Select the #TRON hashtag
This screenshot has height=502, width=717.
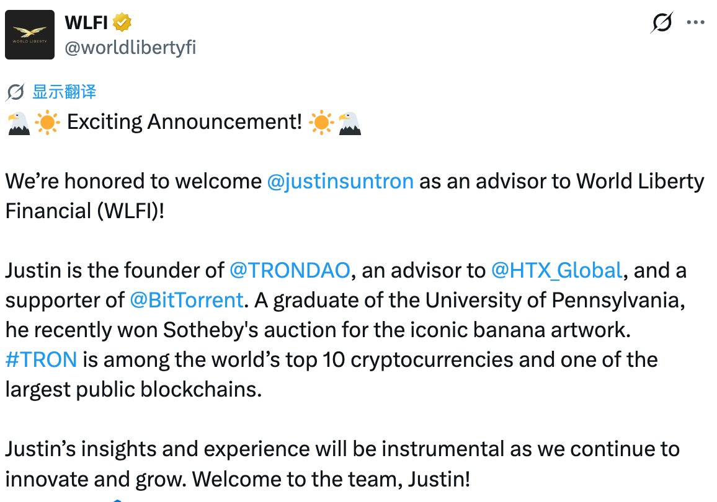(x=41, y=359)
